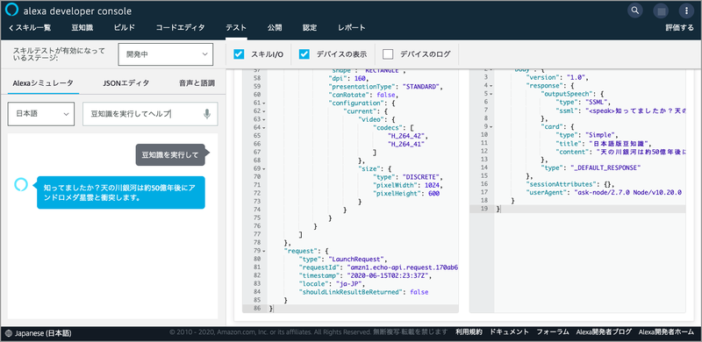Screen dimensions: 702x342
Task: Collapse the fold arrow at line 79 request
Action: point(264,251)
